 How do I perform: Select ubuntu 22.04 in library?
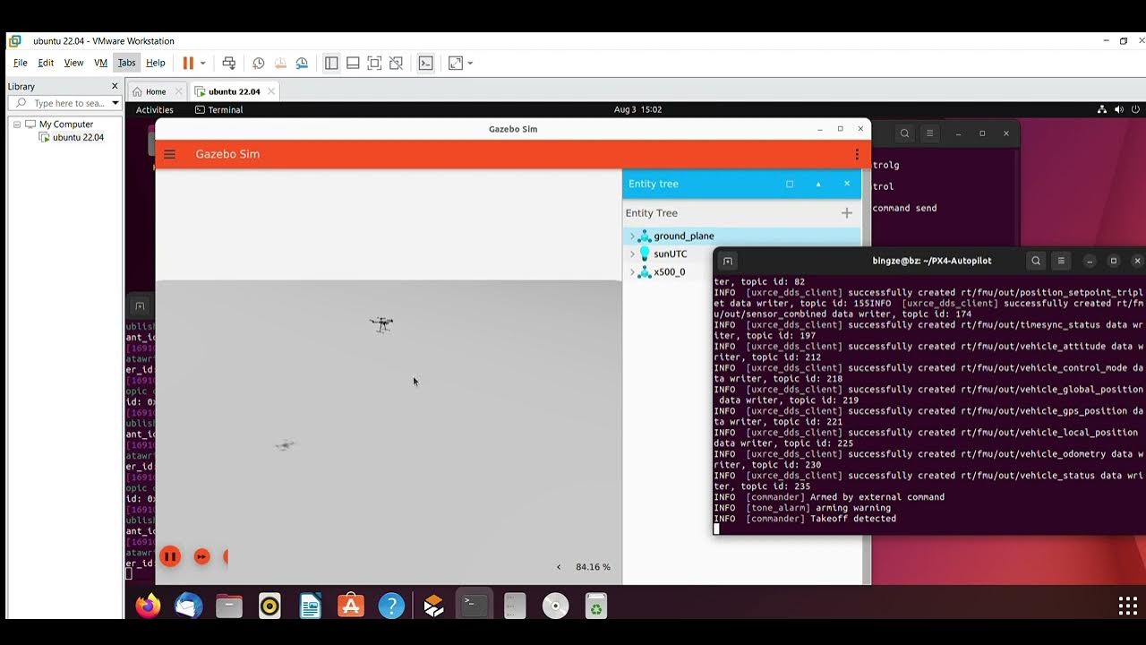click(78, 138)
